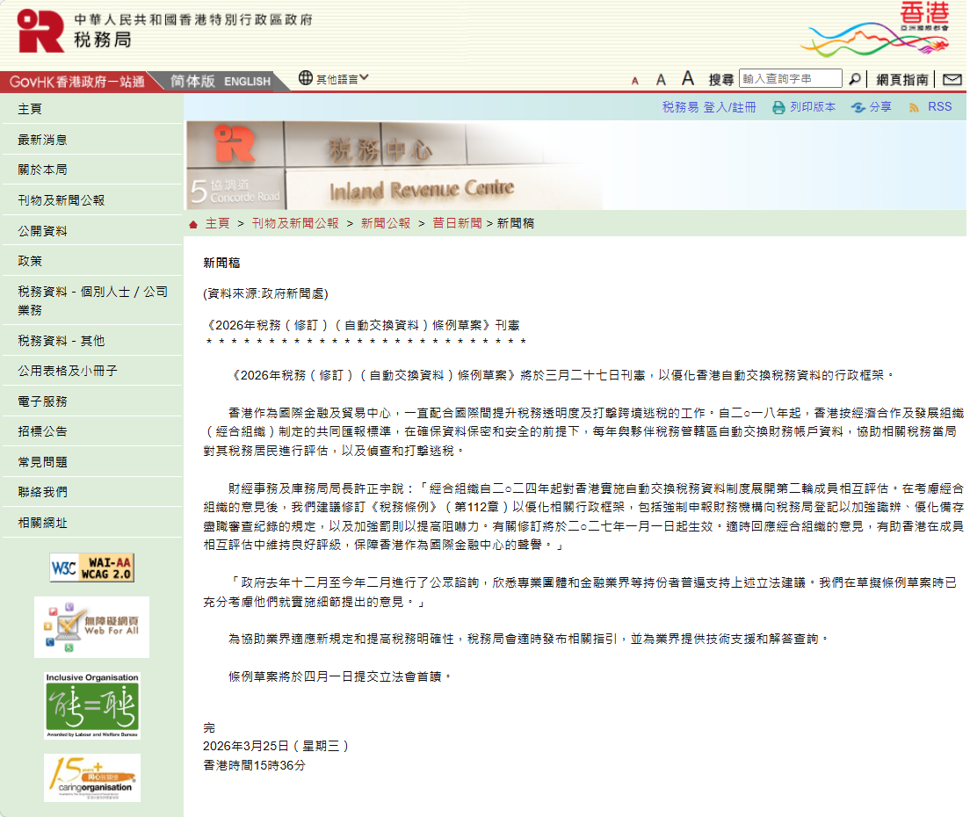970x817 pixels.
Task: Switch to the ENGLISH version
Action: click(x=246, y=81)
